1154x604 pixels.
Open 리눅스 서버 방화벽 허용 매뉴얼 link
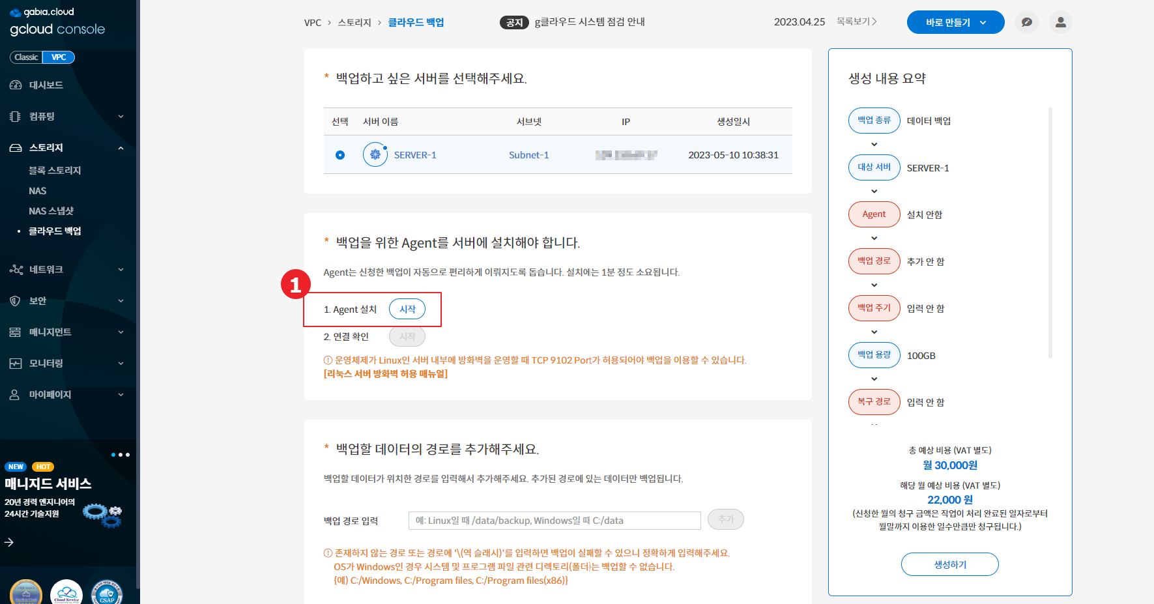(x=386, y=374)
